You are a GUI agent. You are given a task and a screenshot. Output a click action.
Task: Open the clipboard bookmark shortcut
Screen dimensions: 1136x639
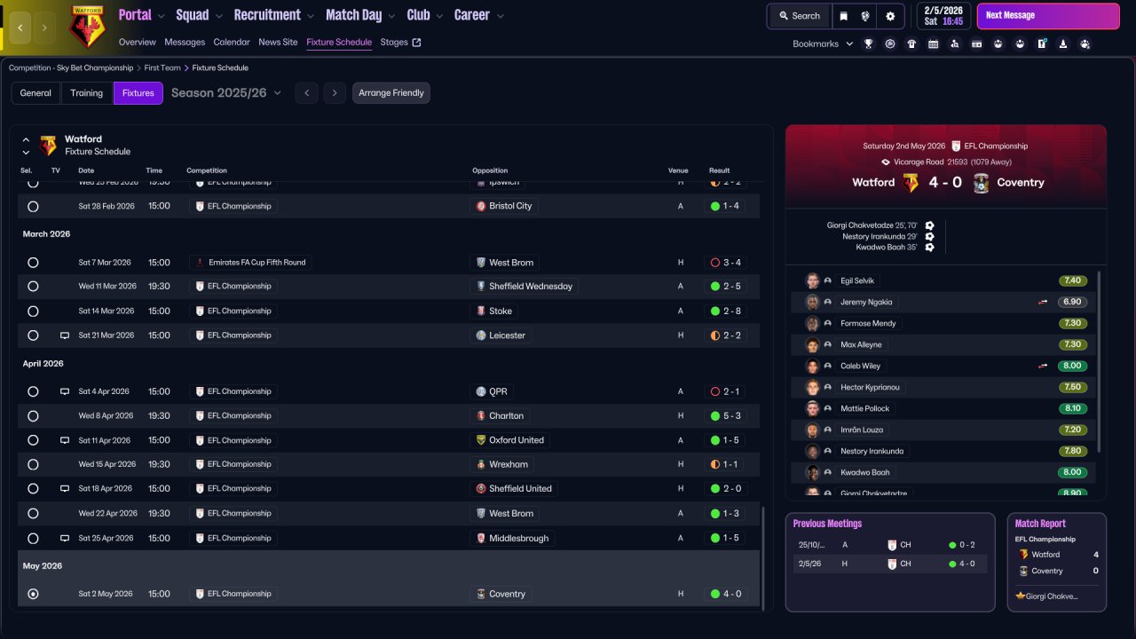[1042, 43]
